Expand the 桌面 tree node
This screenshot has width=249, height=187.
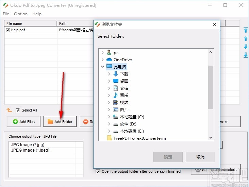109,81
